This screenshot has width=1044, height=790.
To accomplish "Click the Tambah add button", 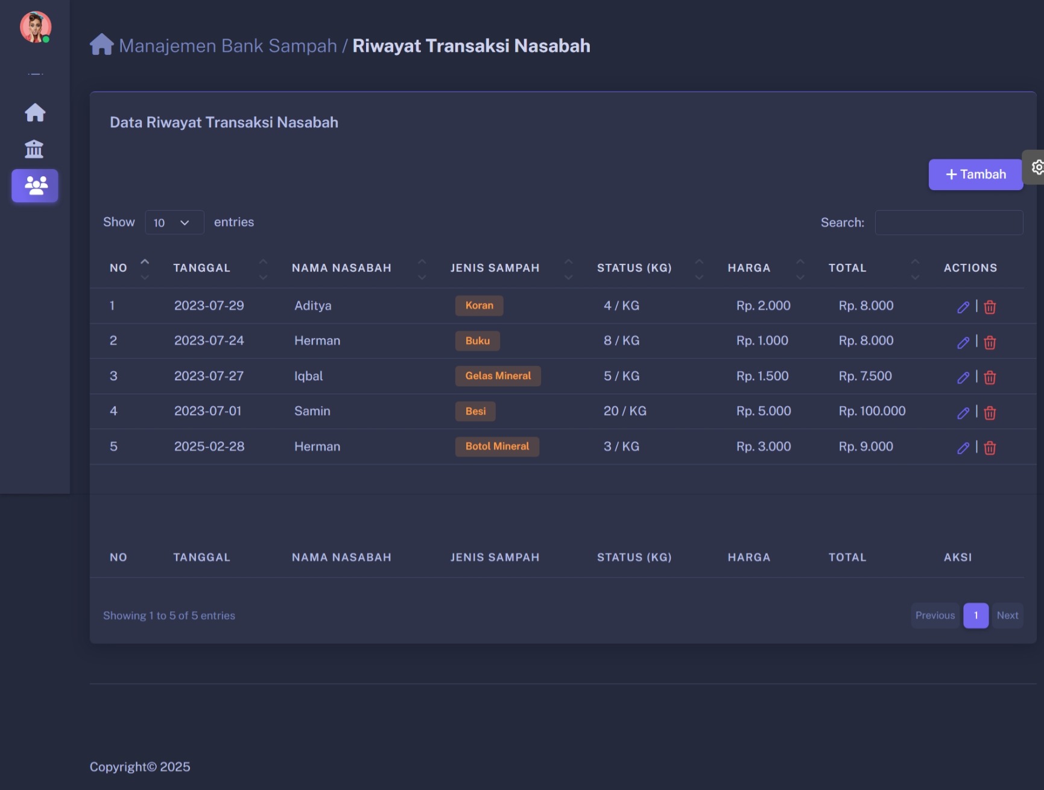I will pyautogui.click(x=975, y=174).
